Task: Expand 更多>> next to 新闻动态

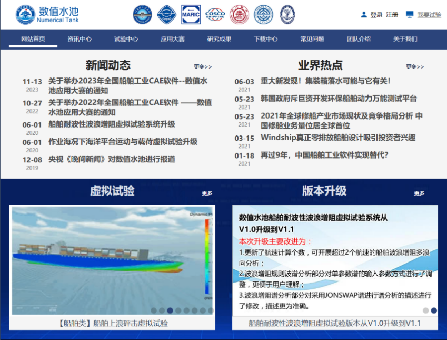Action: coord(203,67)
